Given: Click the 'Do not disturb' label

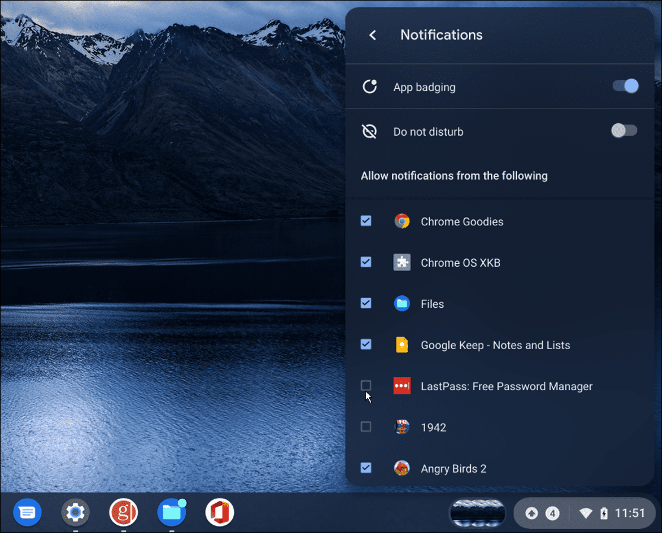Looking at the screenshot, I should pyautogui.click(x=428, y=132).
